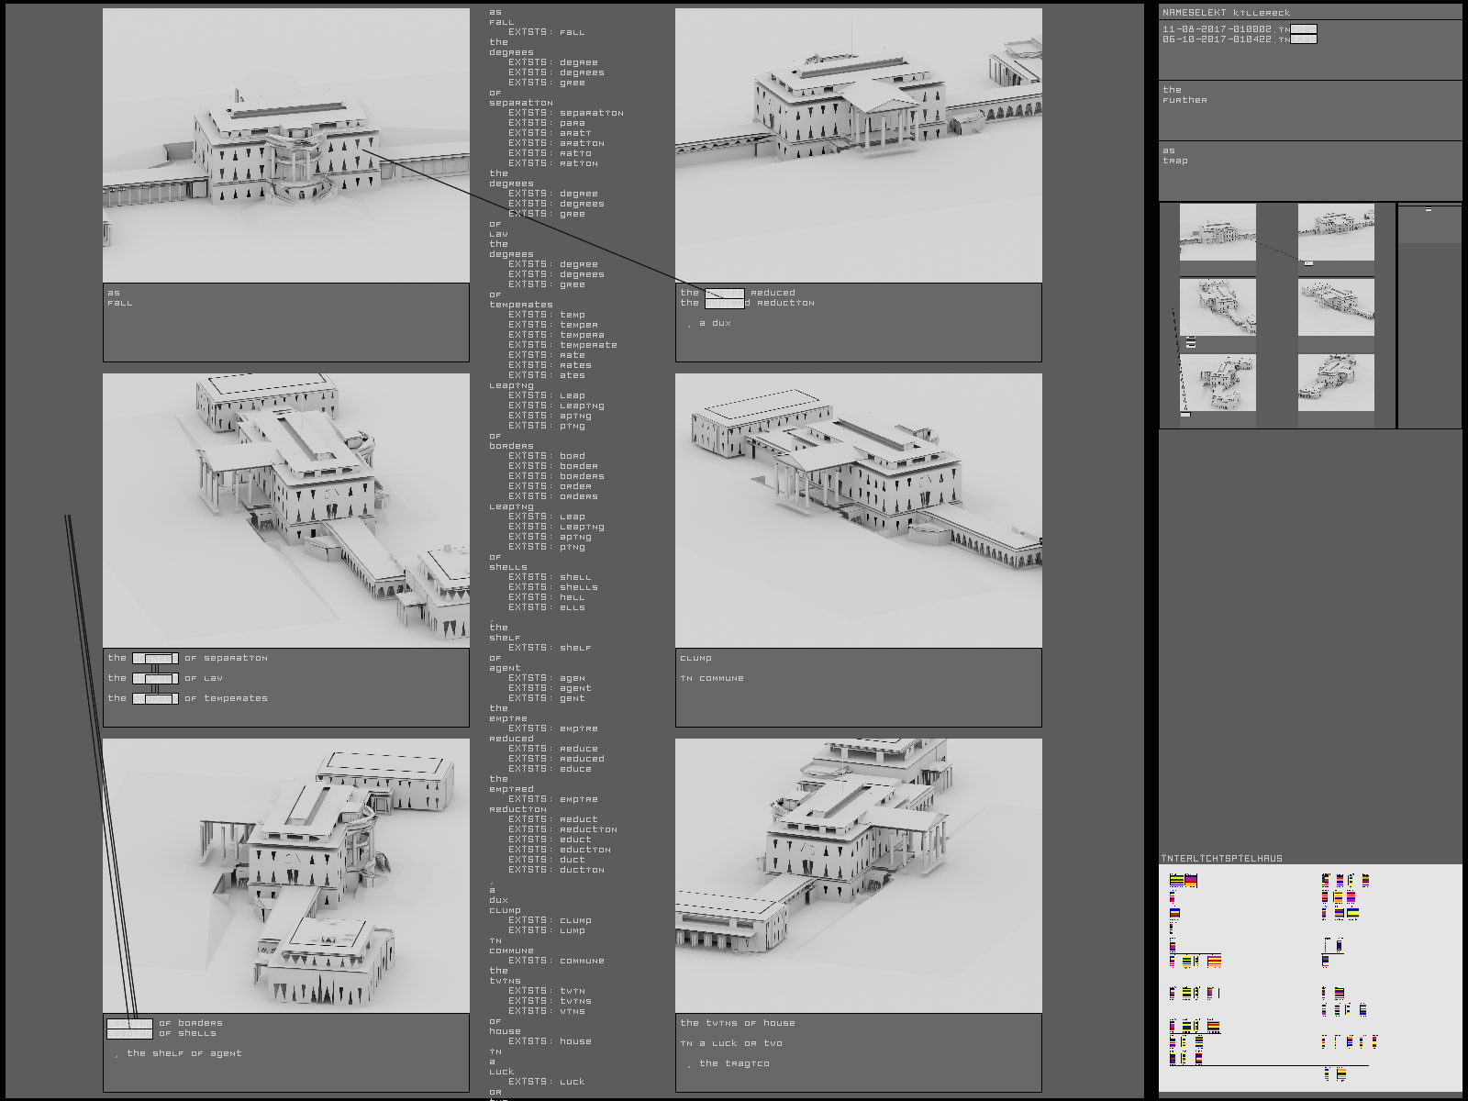This screenshot has height=1101, width=1468.
Task: Click the highlighted box before "of borders"
Action: pos(129,1023)
